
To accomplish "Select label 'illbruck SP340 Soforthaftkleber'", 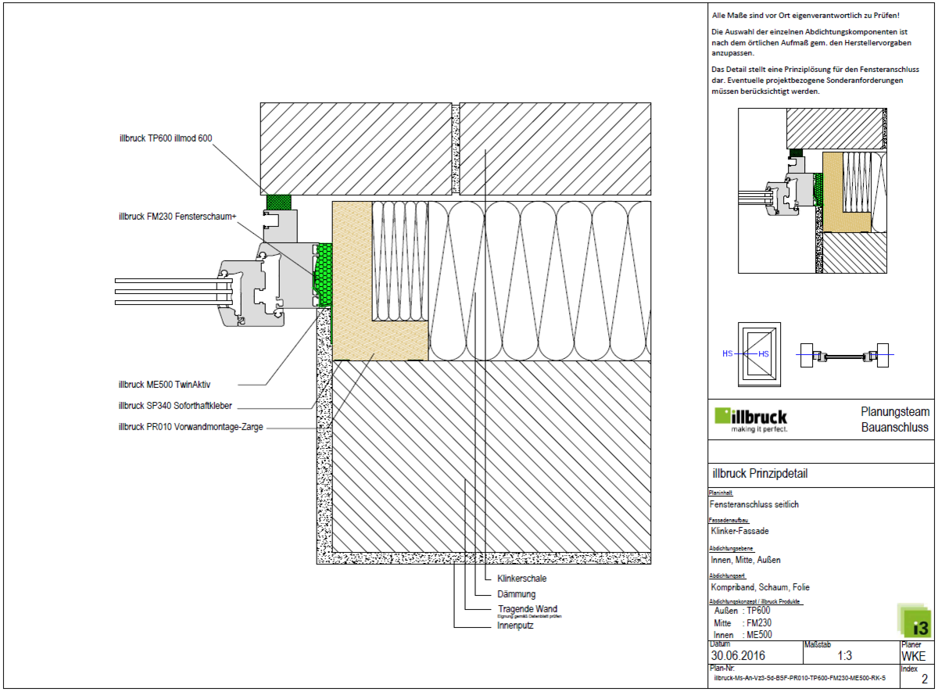I will pyautogui.click(x=176, y=406).
